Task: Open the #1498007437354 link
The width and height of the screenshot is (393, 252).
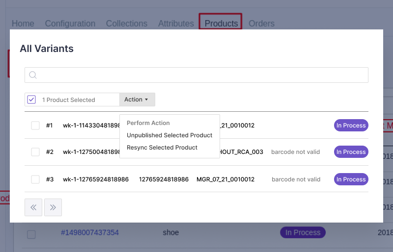Action: tap(89, 232)
